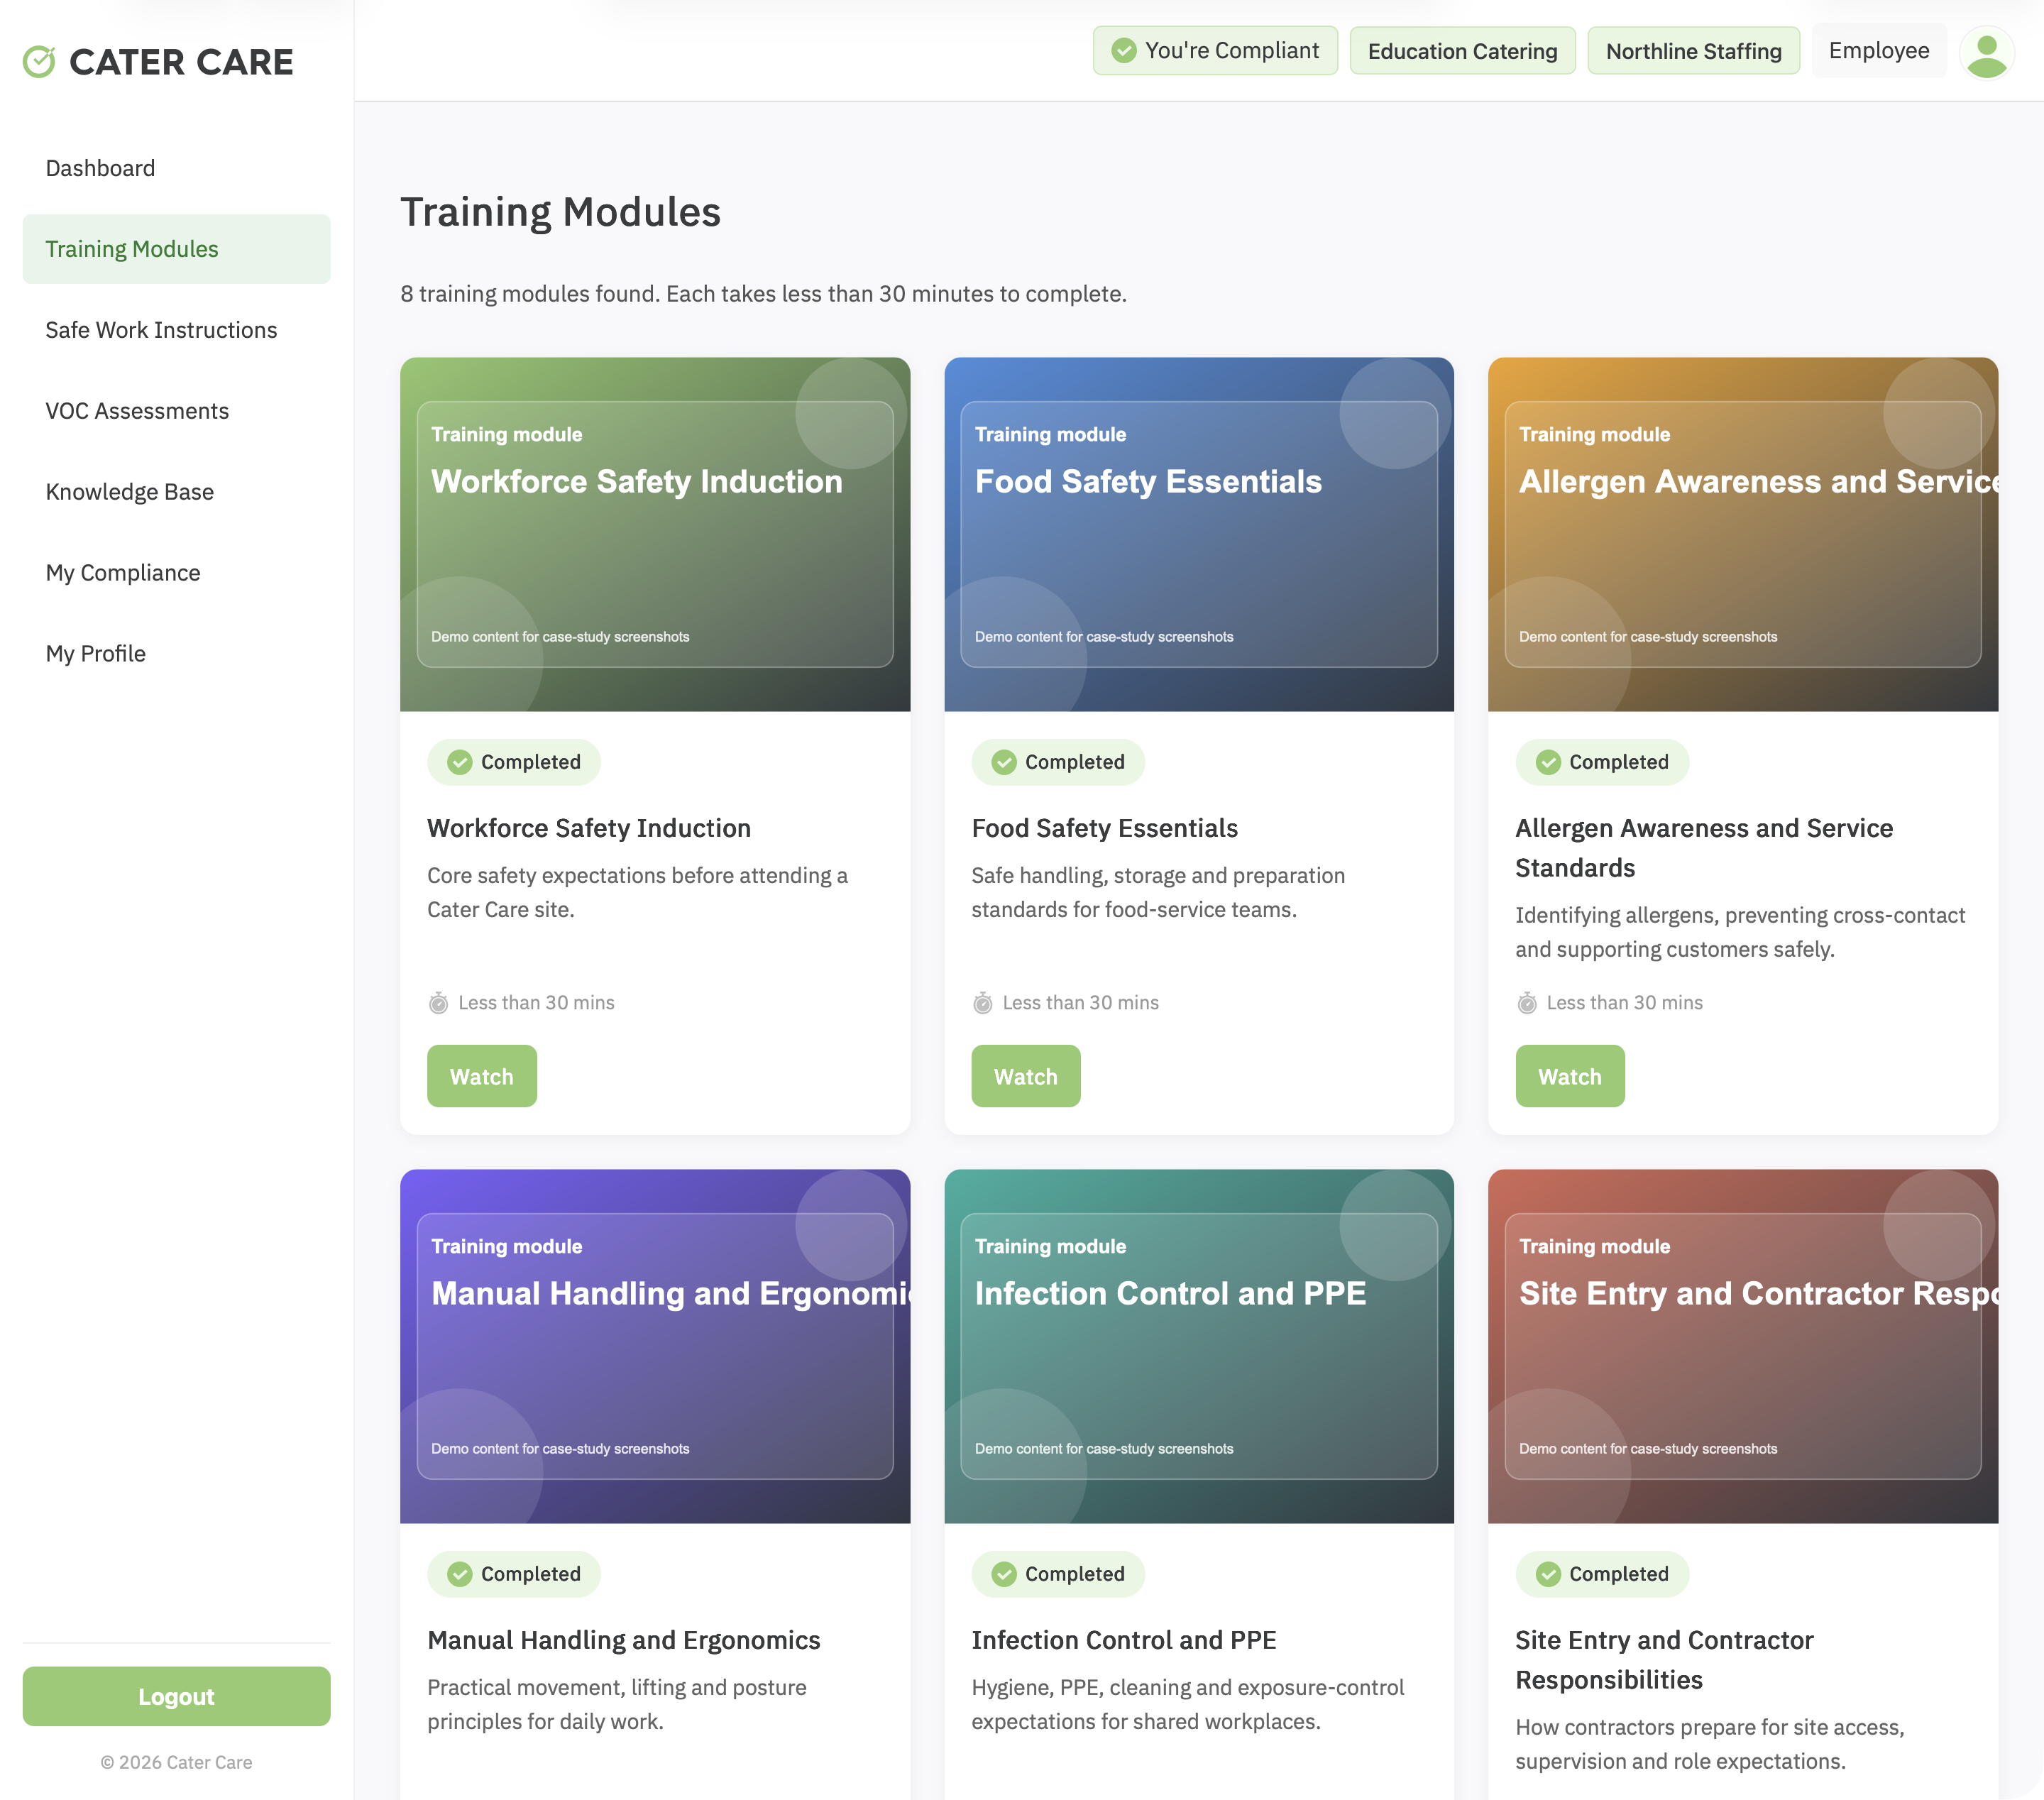The image size is (2044, 1800).
Task: Click 'How contractors prepare for site access' description
Action: (x=1710, y=1744)
